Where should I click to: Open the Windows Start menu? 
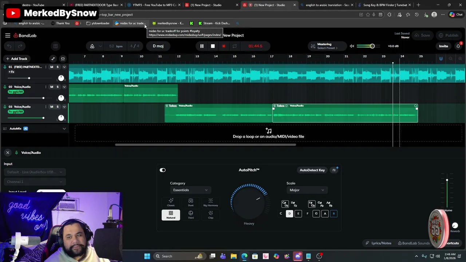click(147, 256)
